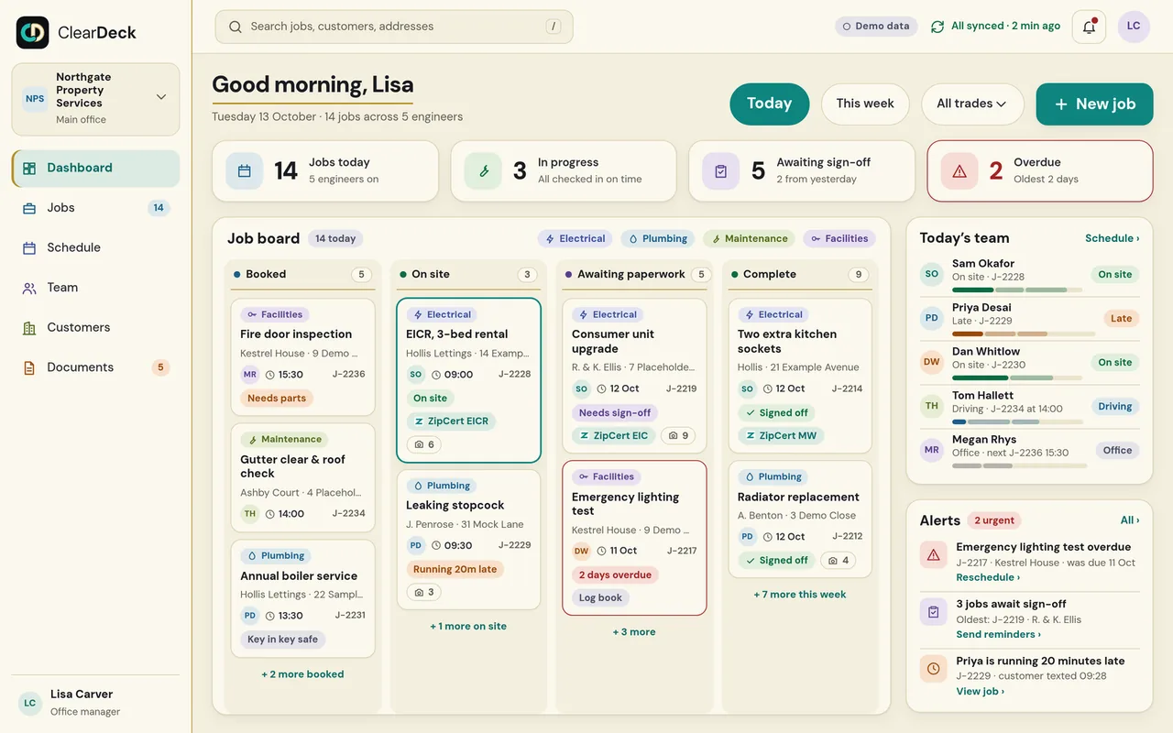Click the Awaiting sign-off clipboard icon
This screenshot has height=733, width=1173.
tap(721, 170)
